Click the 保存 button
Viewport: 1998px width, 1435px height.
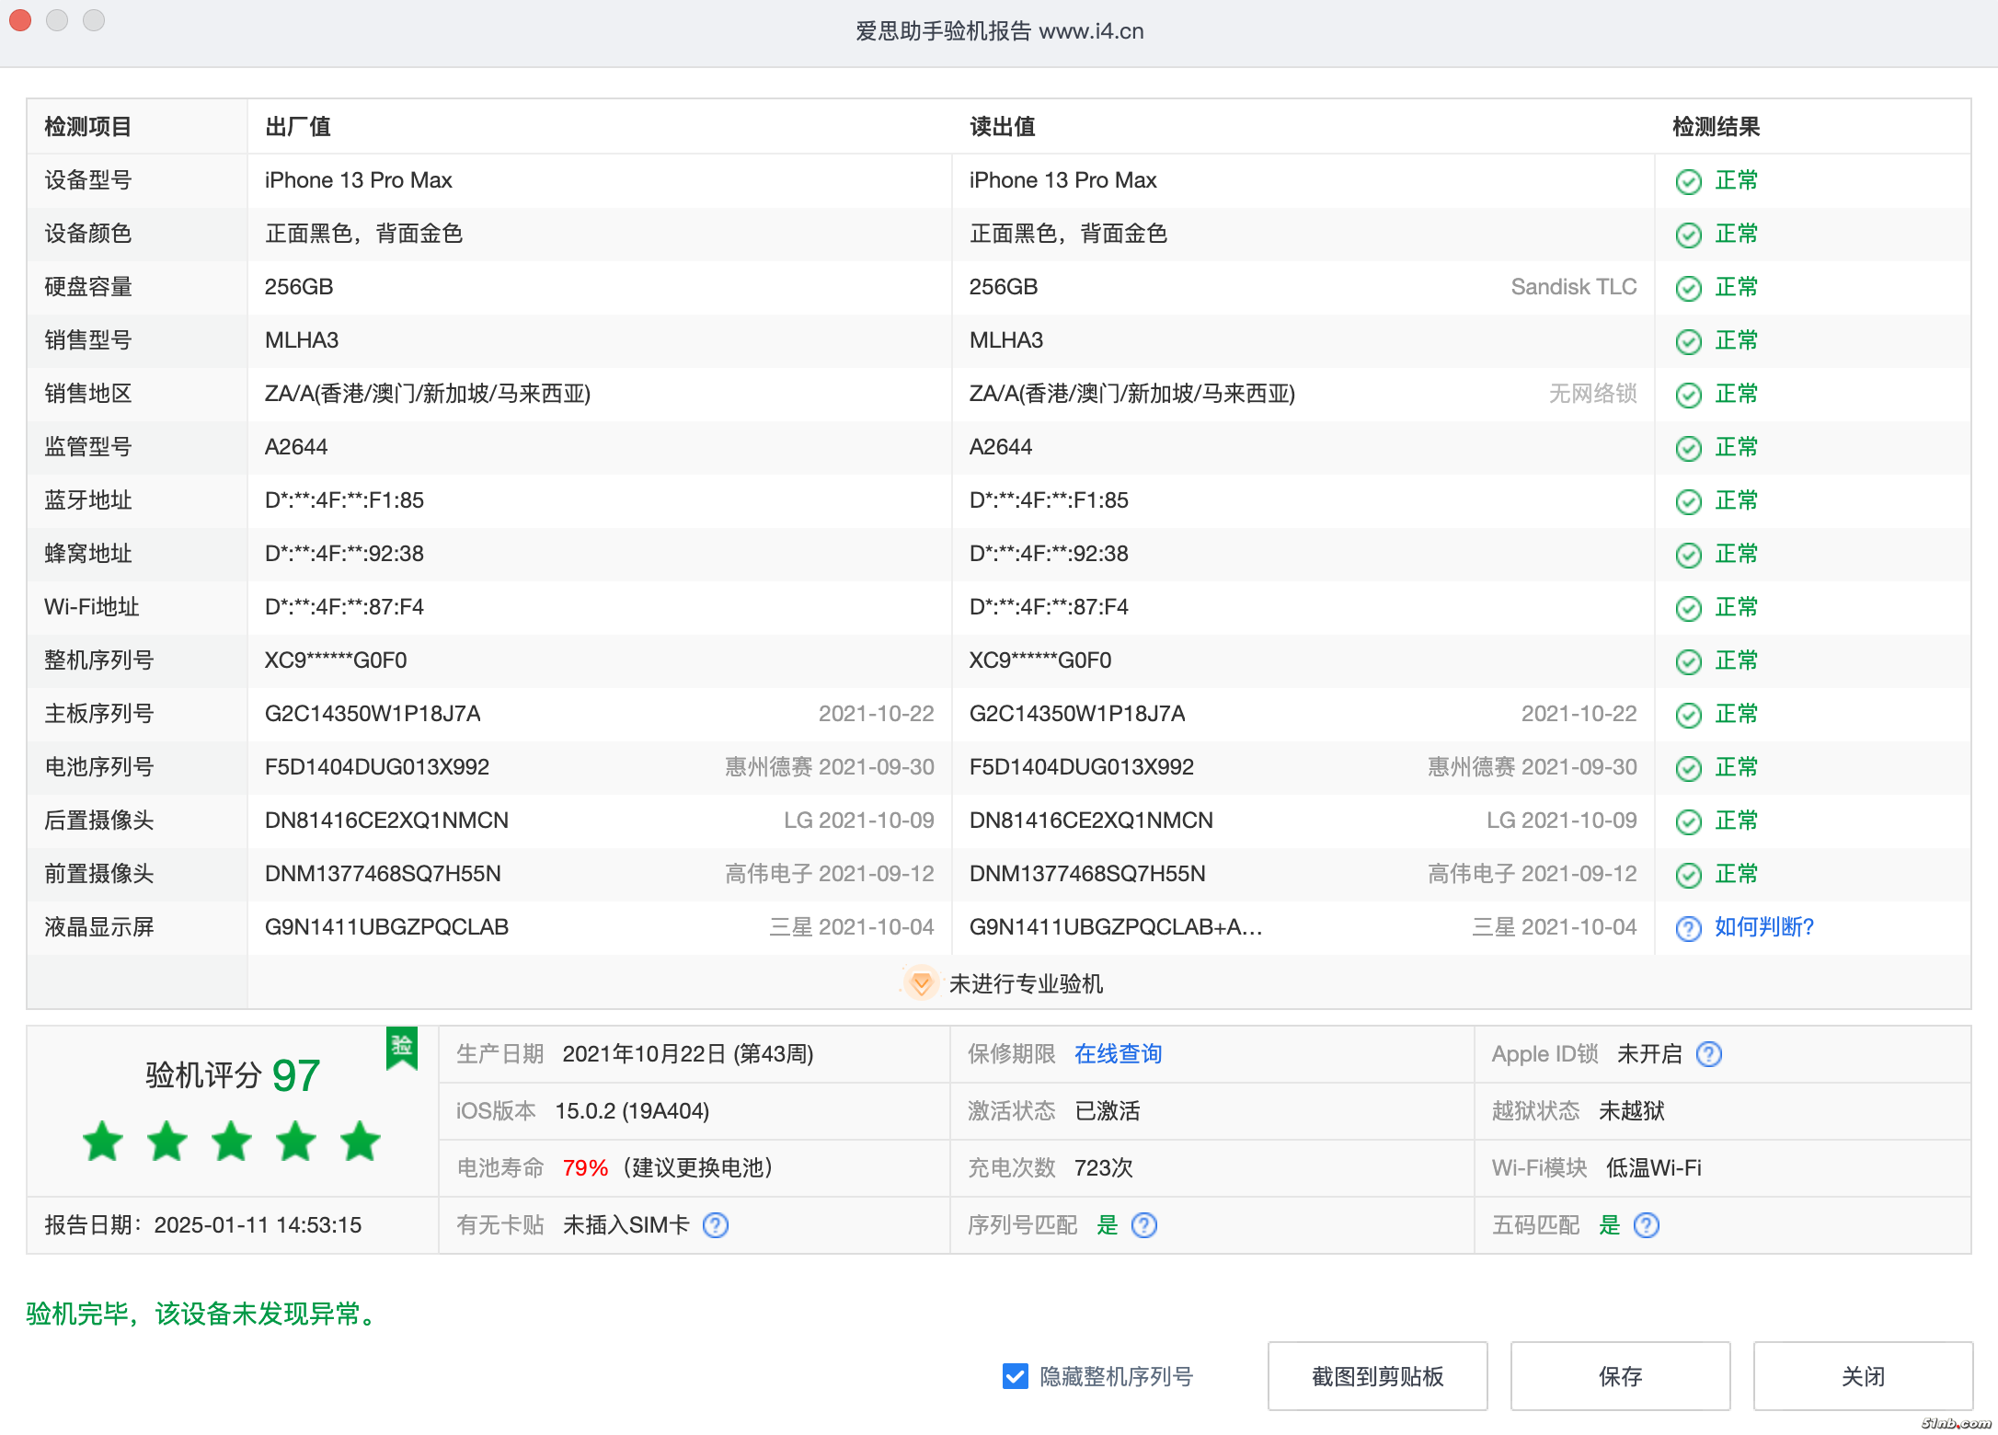1619,1376
